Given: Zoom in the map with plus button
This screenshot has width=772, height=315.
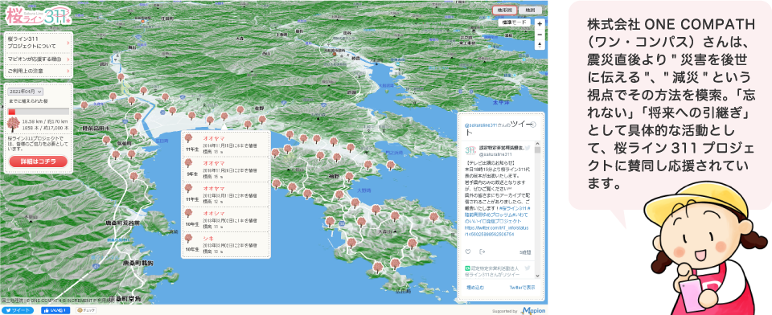Looking at the screenshot, I should point(540,23).
